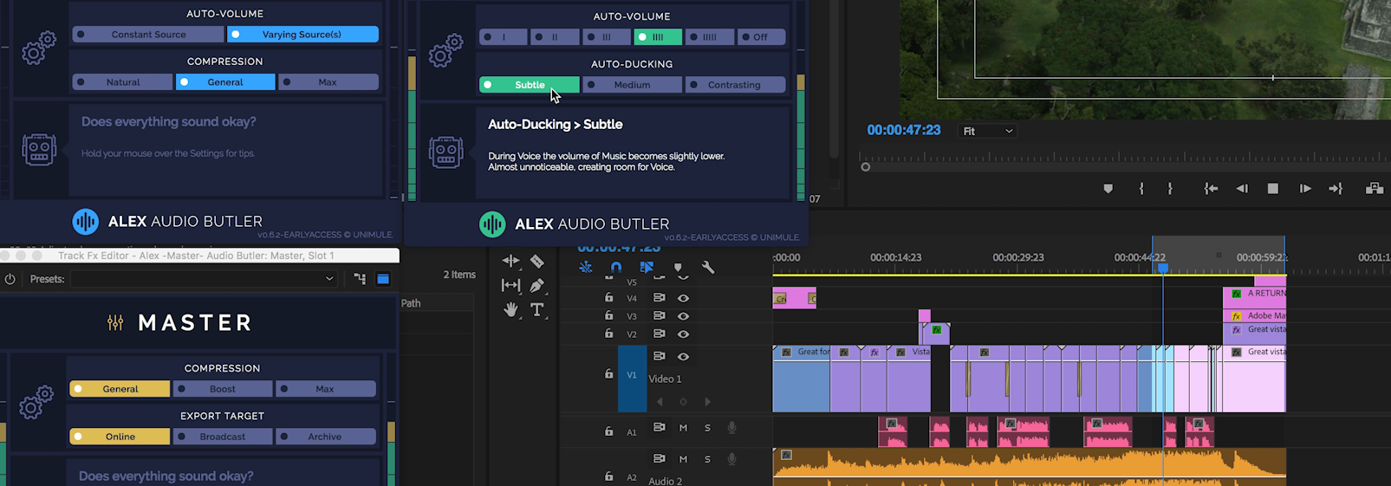Mark In point in Program Monitor
Screen dimensions: 1391x486
pos(1141,189)
